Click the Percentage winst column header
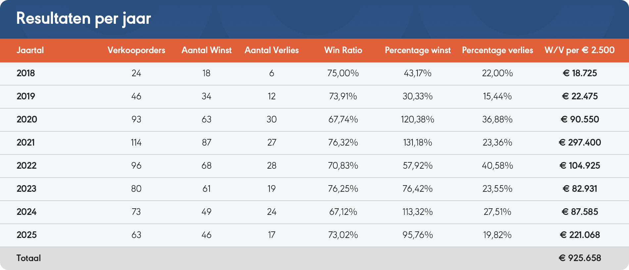 click(x=417, y=50)
